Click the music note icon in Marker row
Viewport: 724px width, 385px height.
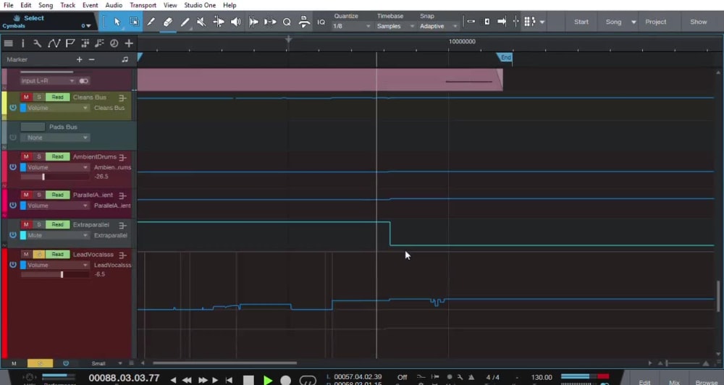(x=125, y=59)
